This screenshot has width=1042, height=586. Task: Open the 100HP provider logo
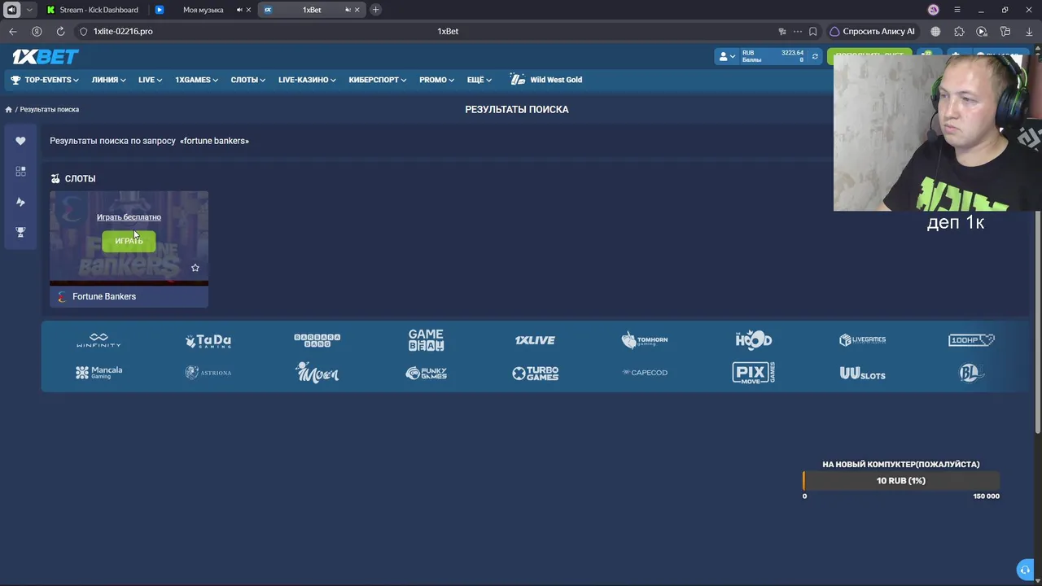point(971,340)
